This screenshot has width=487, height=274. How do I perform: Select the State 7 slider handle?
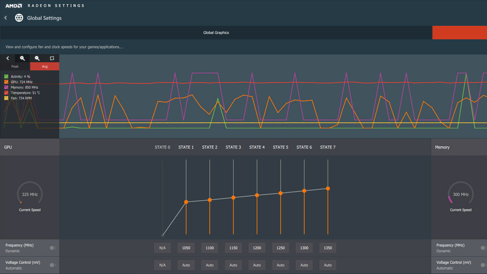tap(328, 188)
